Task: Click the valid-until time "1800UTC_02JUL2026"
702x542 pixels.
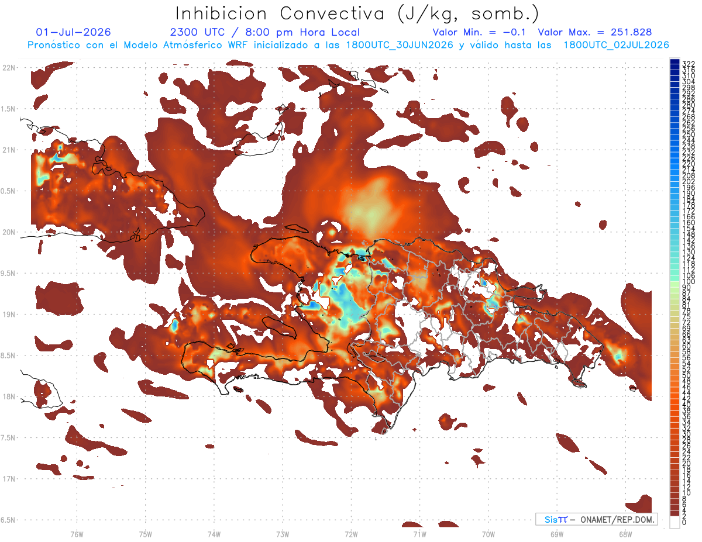Action: click(x=616, y=45)
